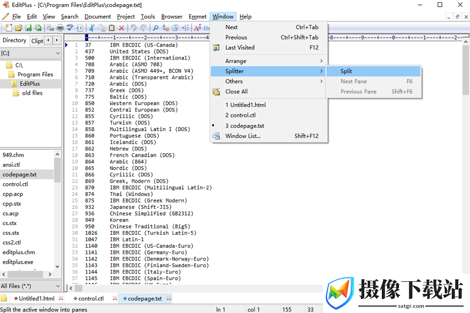This screenshot has height=313, width=470.
Task: Switch to the Untitled1.html document tab
Action: point(36,298)
